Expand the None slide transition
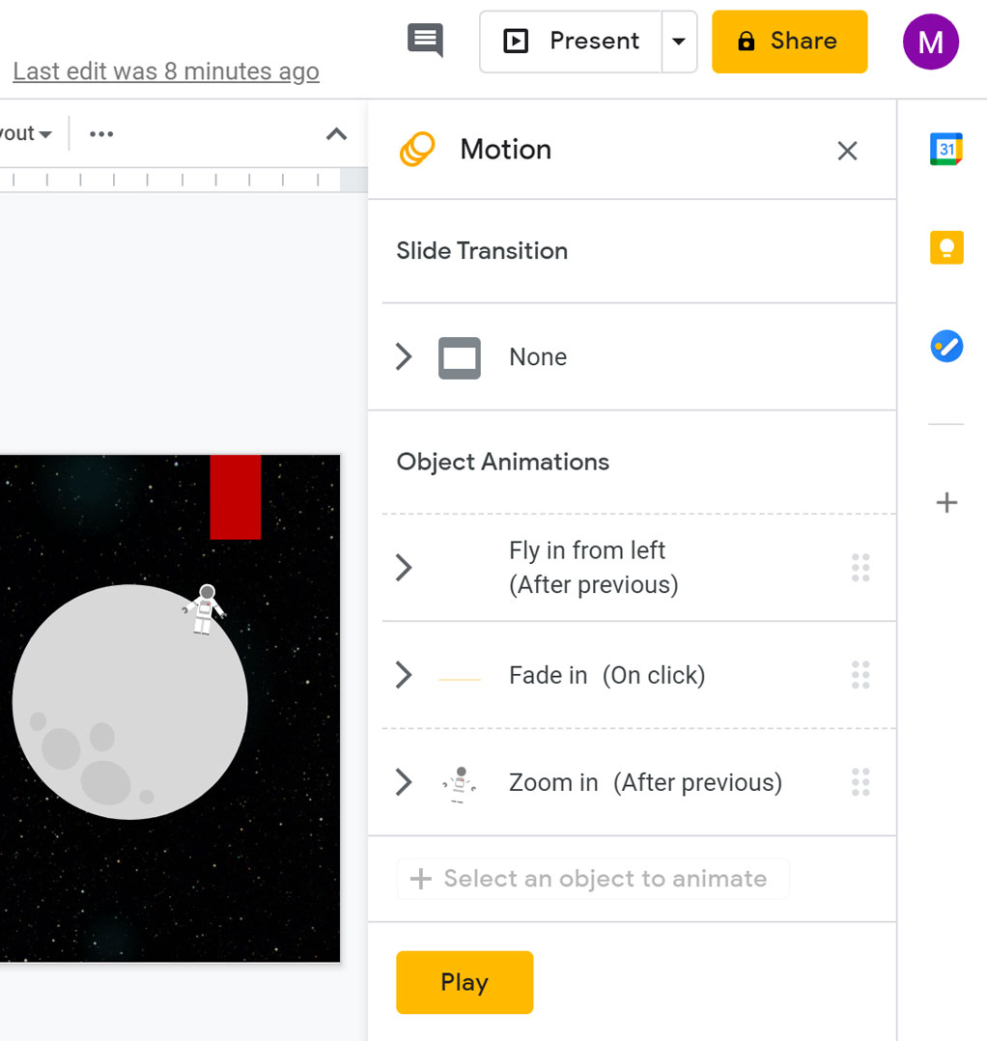This screenshot has width=987, height=1041. click(405, 357)
